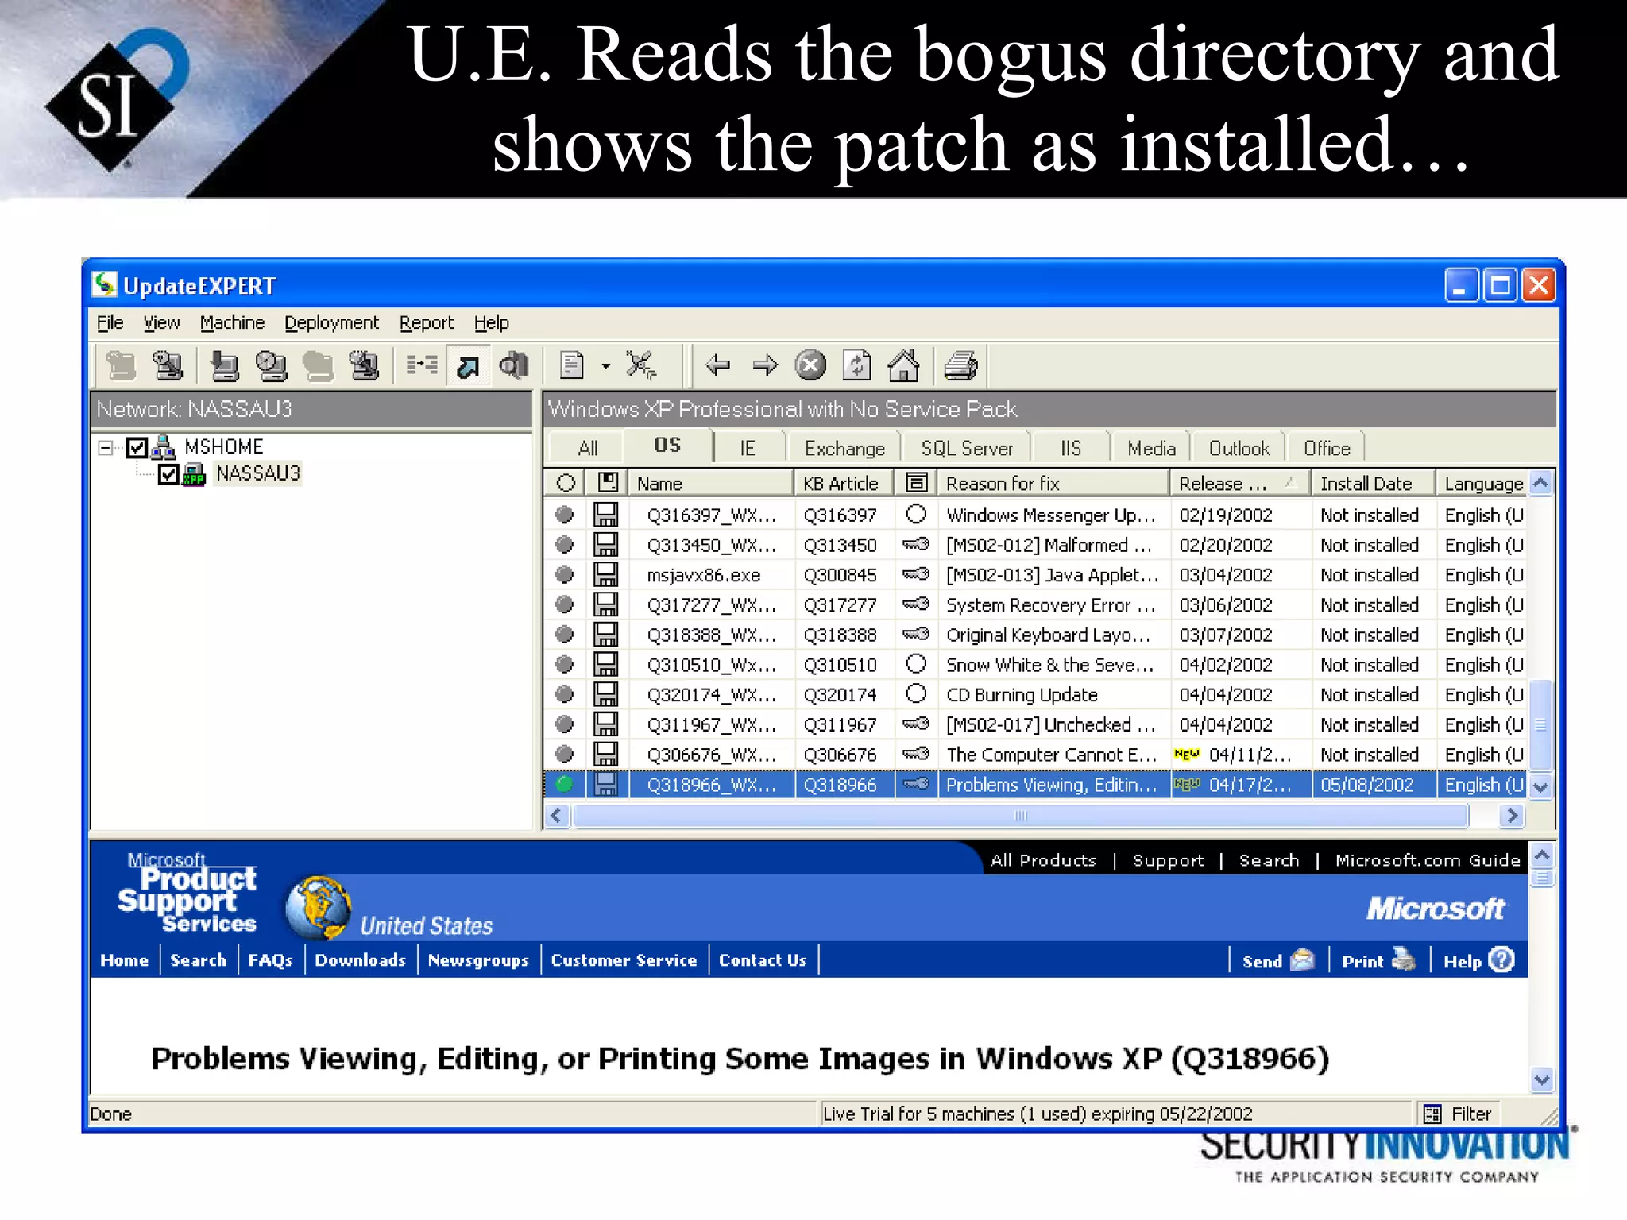This screenshot has height=1220, width=1627.
Task: Open the Microsoft.com Guide link
Action: tap(1428, 860)
